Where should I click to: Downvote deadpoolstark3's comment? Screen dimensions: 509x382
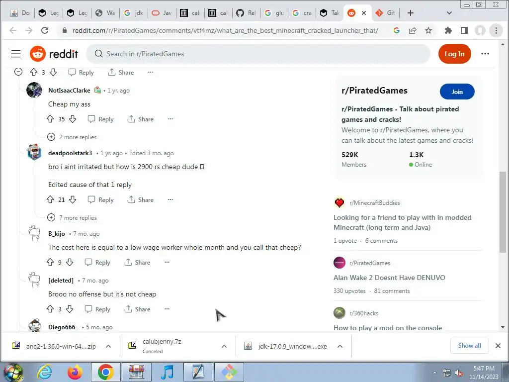(x=73, y=200)
